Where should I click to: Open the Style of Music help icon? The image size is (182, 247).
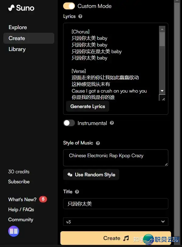pos(98,143)
